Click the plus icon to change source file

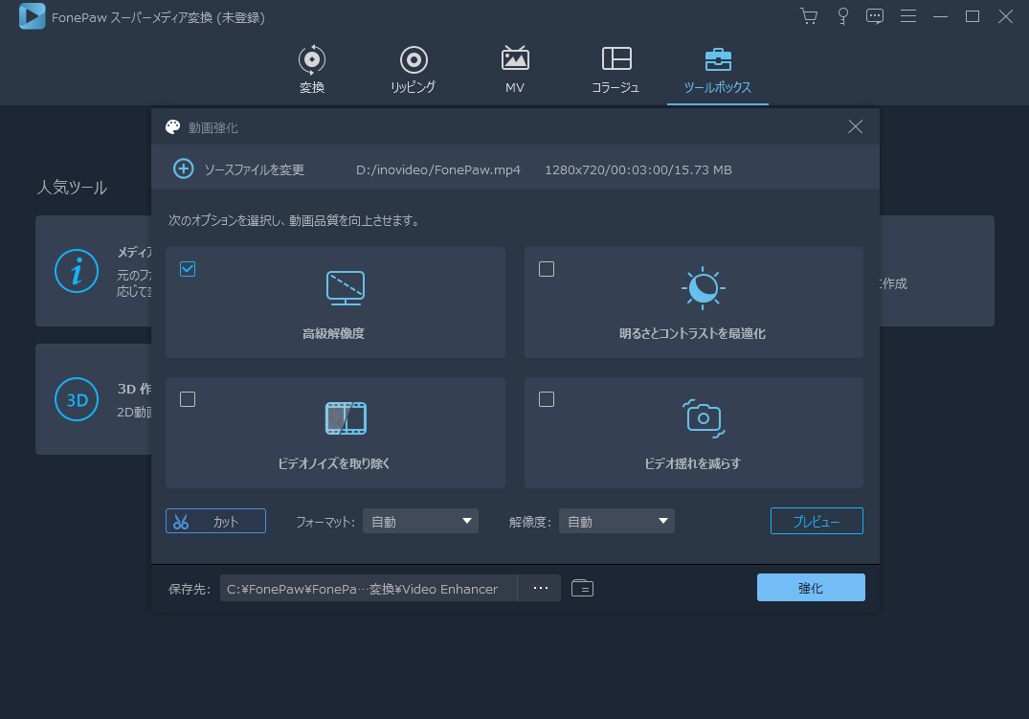click(183, 169)
